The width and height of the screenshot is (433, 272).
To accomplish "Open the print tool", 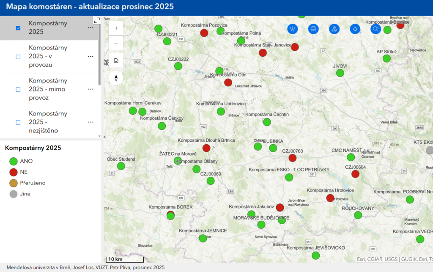I will point(314,29).
